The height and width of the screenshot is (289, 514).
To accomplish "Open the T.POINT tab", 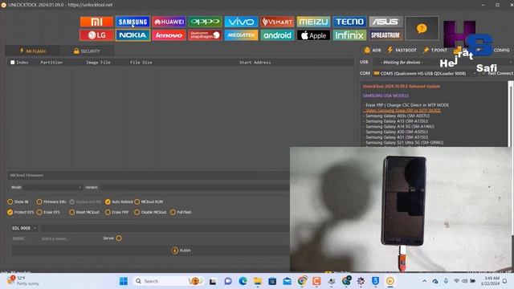I will coord(435,50).
